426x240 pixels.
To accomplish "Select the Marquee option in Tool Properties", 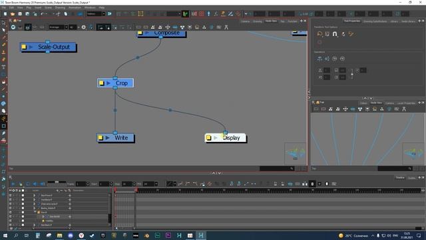I will [327, 34].
